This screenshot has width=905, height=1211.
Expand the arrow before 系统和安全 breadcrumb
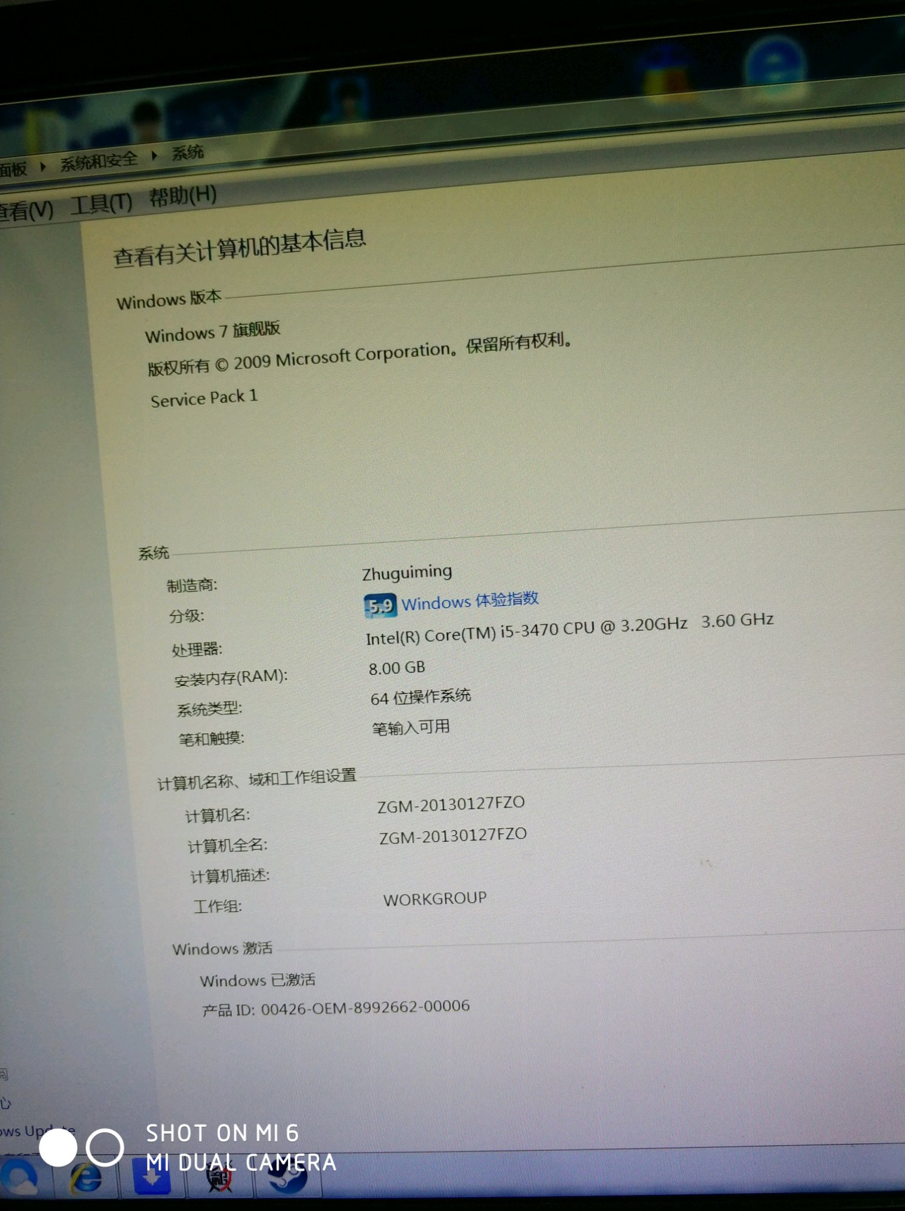click(43, 165)
